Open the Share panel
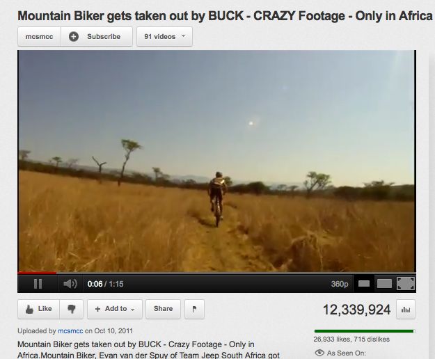The height and width of the screenshot is (359, 435). pyautogui.click(x=163, y=309)
